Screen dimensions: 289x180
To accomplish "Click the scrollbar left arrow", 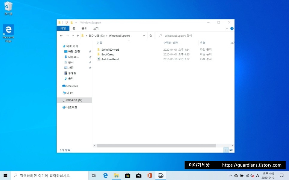I will tap(95, 145).
